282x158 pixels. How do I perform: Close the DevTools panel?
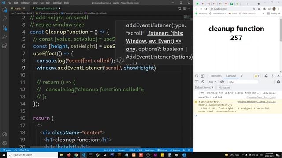click(278, 76)
